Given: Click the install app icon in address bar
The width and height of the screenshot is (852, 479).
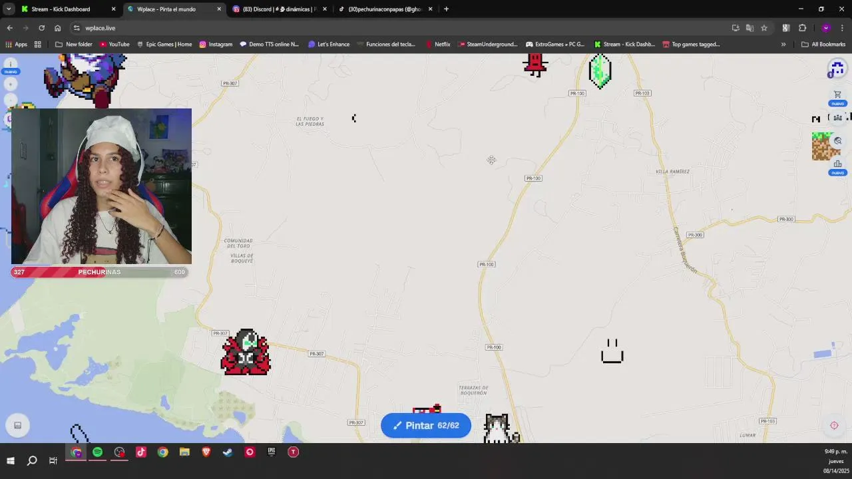Looking at the screenshot, I should pyautogui.click(x=736, y=28).
